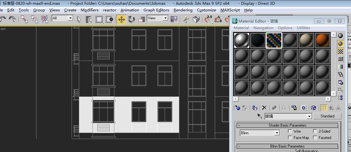Click the Use Pivot Point Center icon
351x152 pixels.
point(174,19)
